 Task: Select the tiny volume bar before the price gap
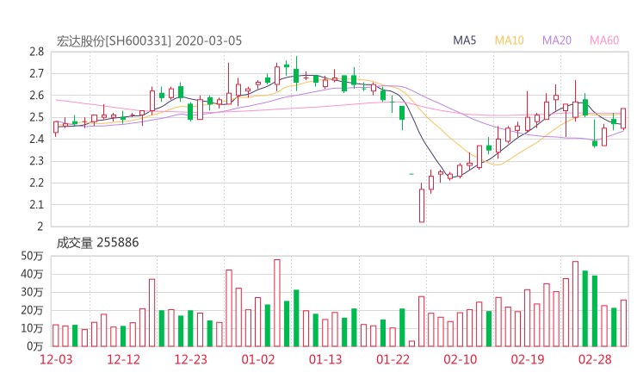tap(412, 344)
